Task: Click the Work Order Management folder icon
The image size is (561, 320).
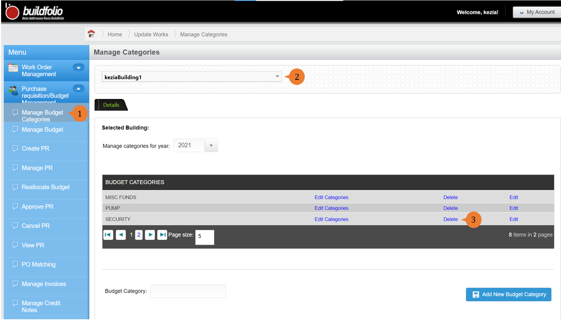Action: (13, 68)
